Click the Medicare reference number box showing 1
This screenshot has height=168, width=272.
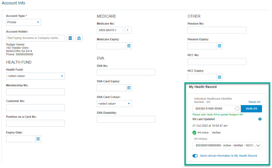tap(128, 30)
